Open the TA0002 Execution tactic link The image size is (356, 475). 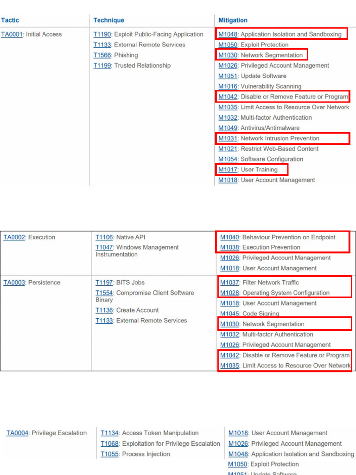tap(14, 237)
